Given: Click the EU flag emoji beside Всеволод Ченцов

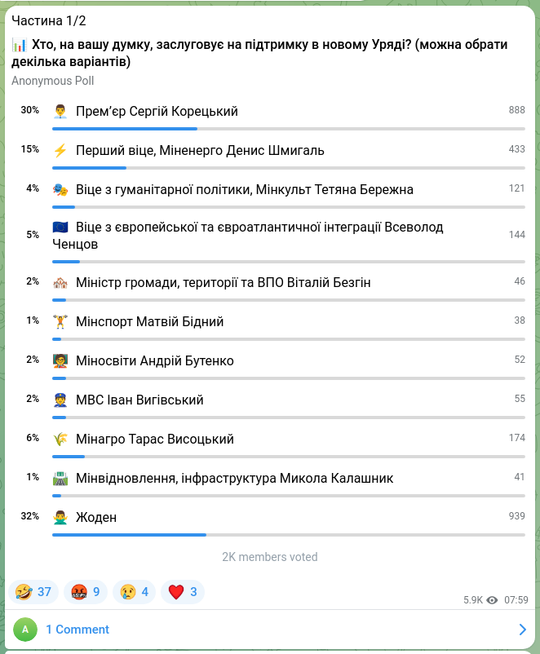Looking at the screenshot, I should [60, 228].
